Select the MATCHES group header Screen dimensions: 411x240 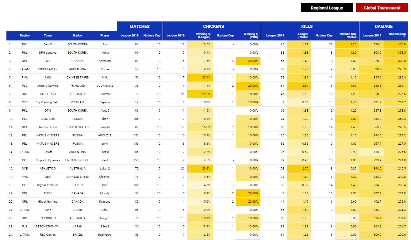pos(140,26)
